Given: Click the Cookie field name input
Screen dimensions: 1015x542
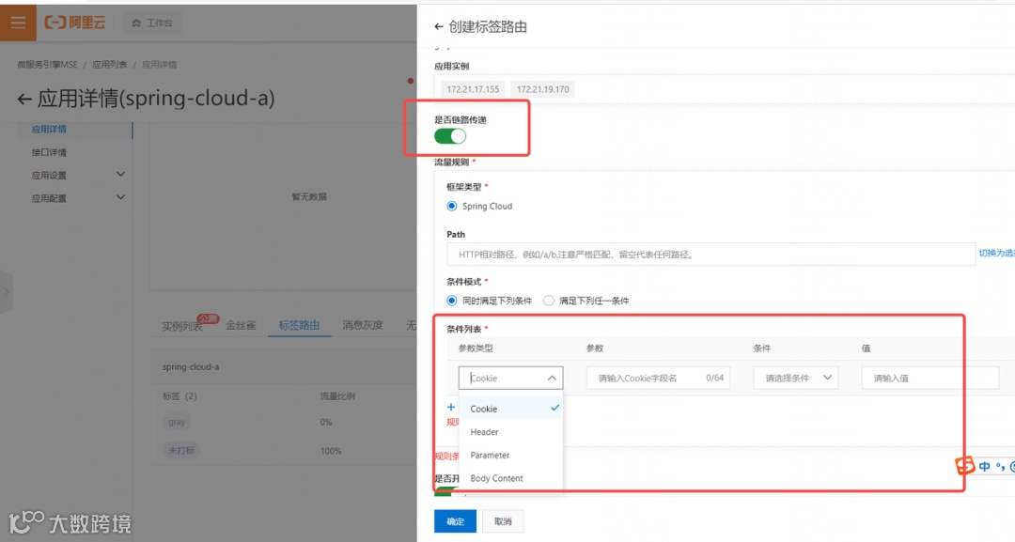Looking at the screenshot, I should pos(658,378).
